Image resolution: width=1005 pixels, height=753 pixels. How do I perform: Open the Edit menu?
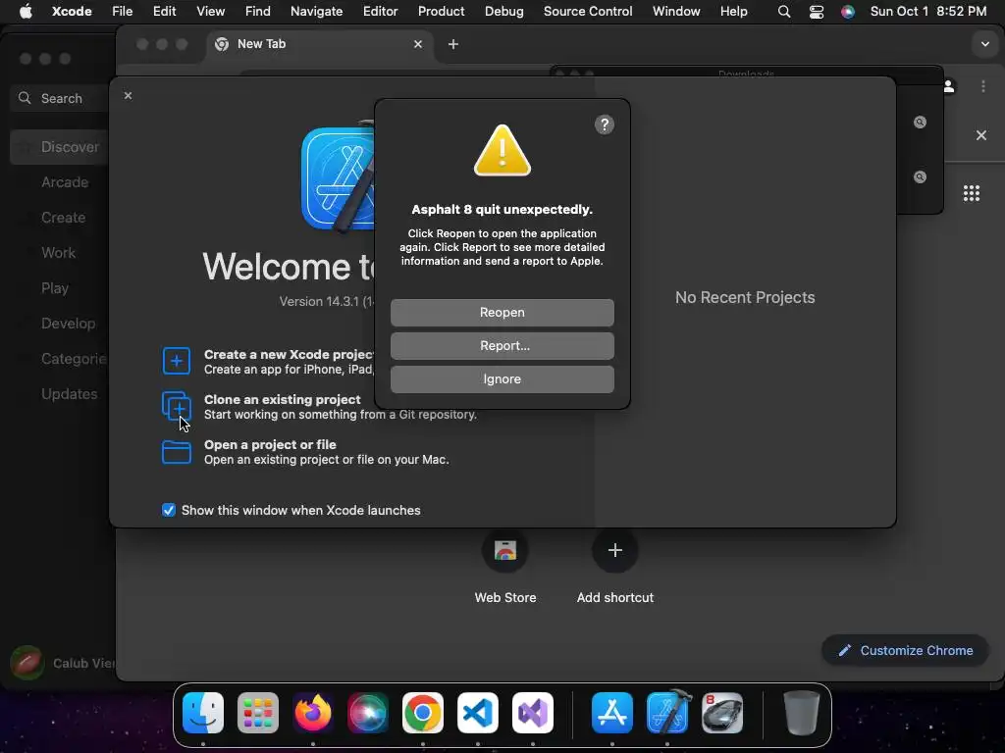click(164, 11)
